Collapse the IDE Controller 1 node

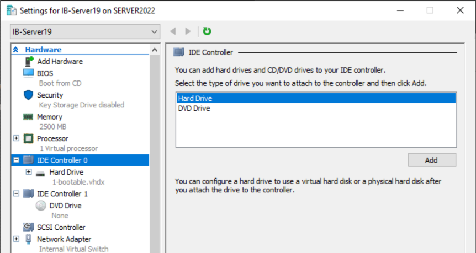pos(17,193)
